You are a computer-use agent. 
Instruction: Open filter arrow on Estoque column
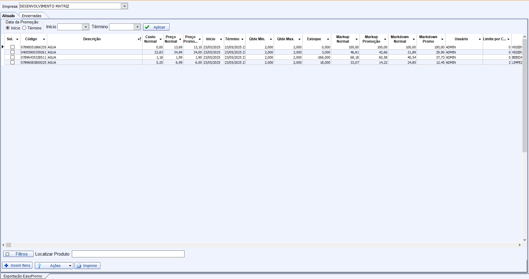pos(328,39)
